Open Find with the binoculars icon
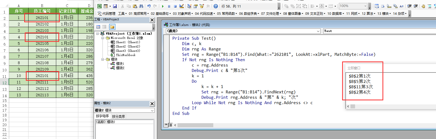This screenshot has width=436, height=139. pos(141,6)
